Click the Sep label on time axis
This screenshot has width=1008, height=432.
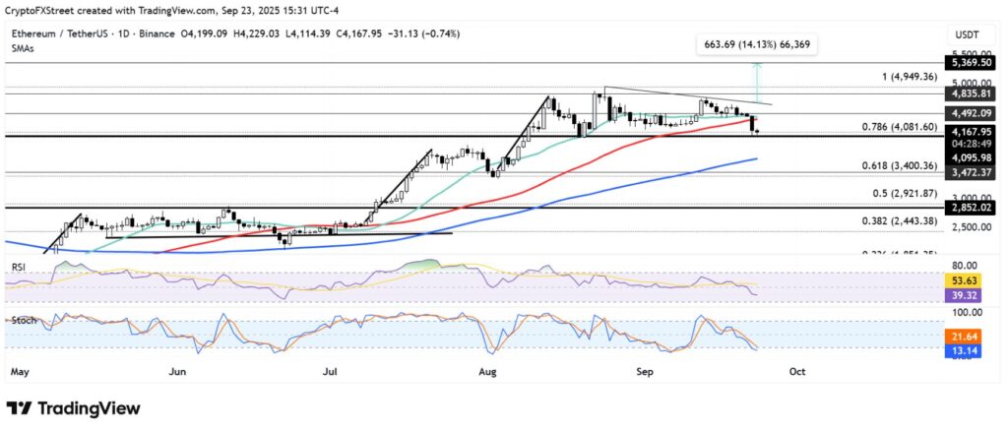tap(645, 372)
